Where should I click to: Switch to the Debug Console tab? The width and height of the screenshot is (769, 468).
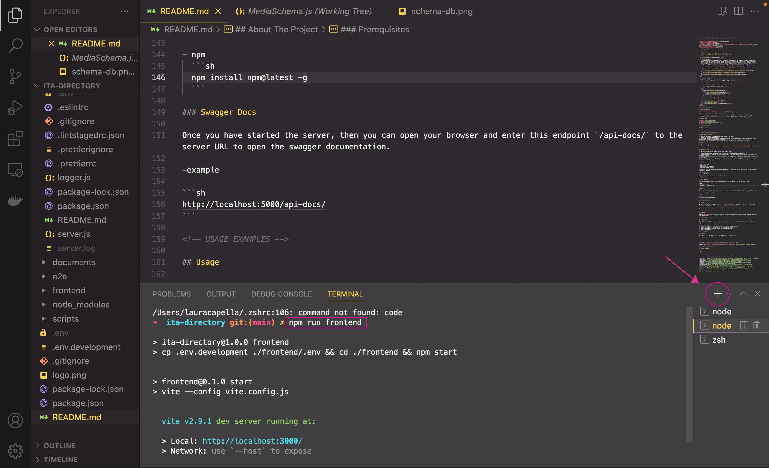(282, 294)
